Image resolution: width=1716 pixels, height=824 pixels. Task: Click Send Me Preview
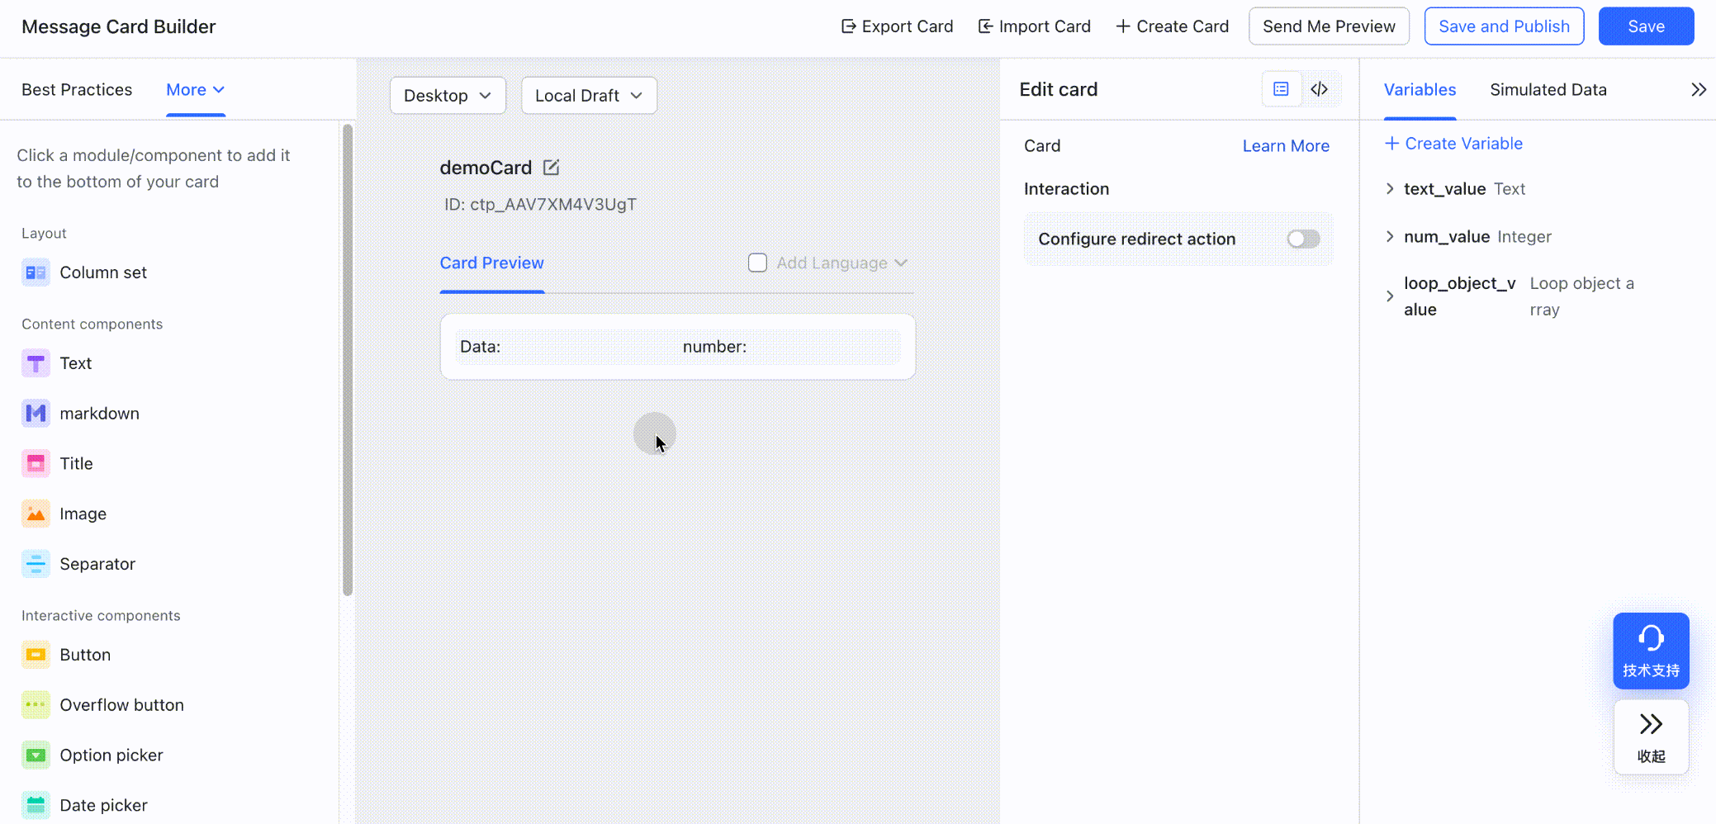(1329, 26)
